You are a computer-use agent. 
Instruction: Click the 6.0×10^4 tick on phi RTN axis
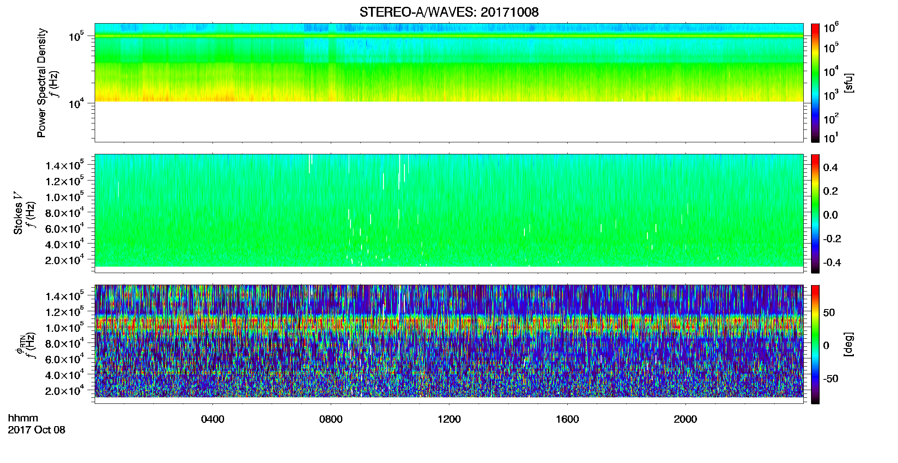(x=64, y=359)
